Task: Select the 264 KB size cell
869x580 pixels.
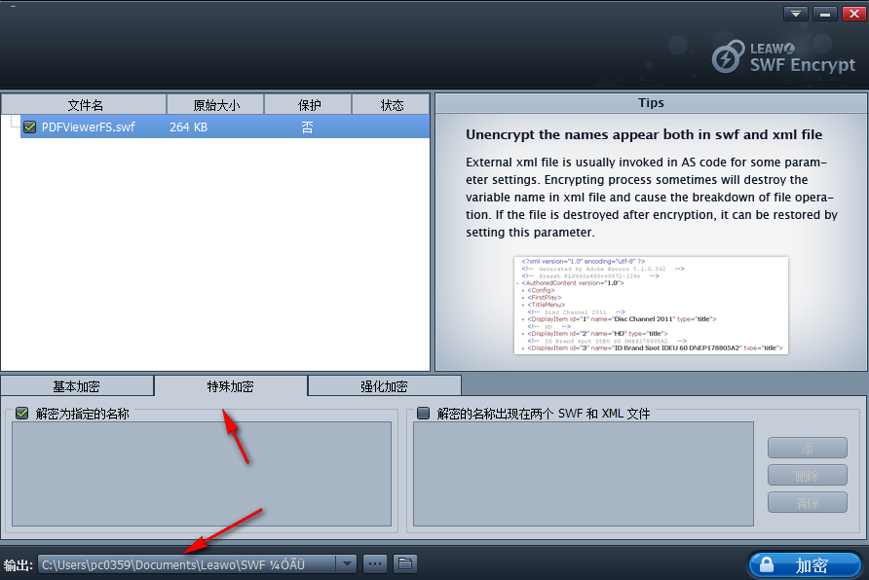Action: pyautogui.click(x=188, y=127)
